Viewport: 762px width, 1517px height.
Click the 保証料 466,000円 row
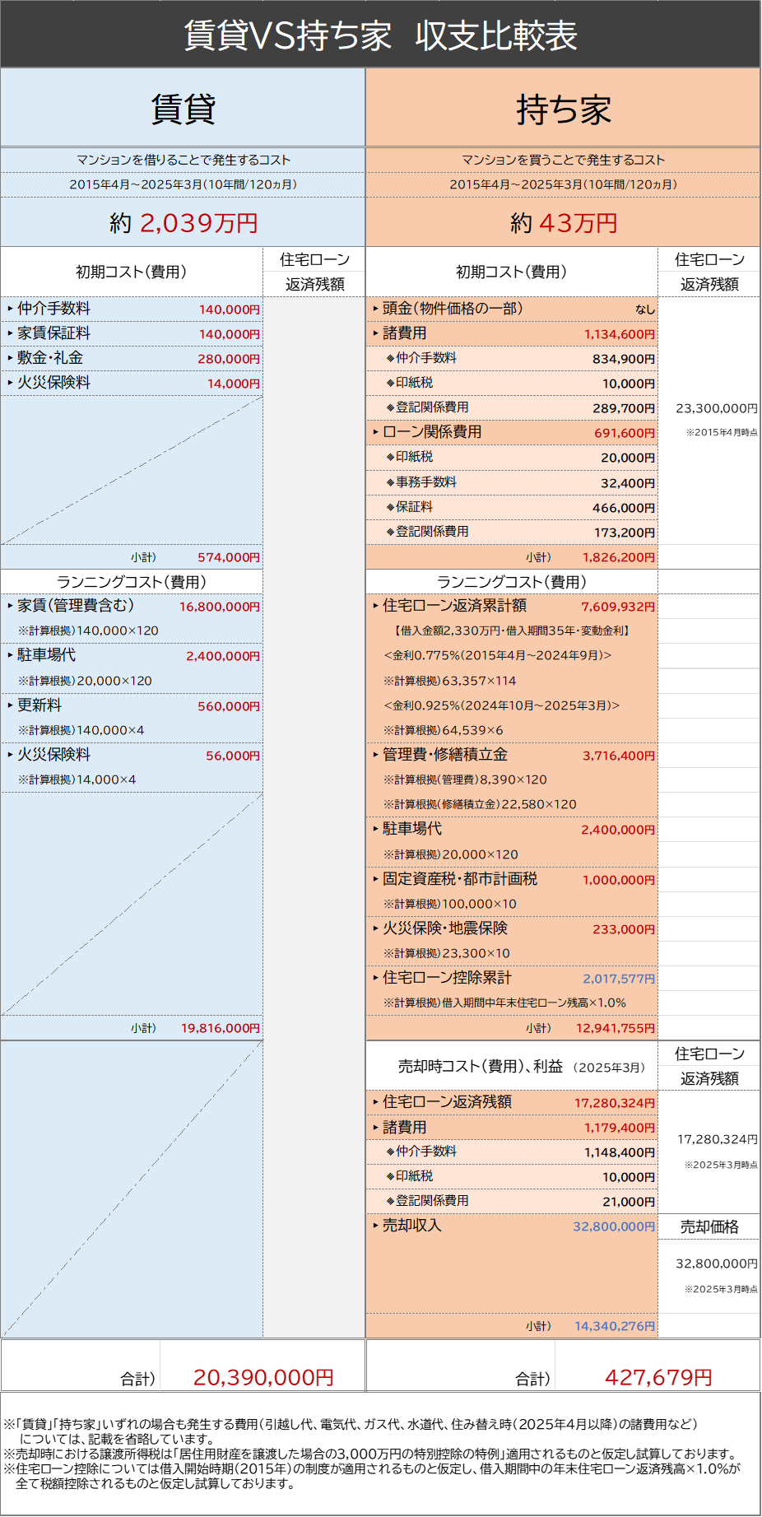(x=512, y=508)
